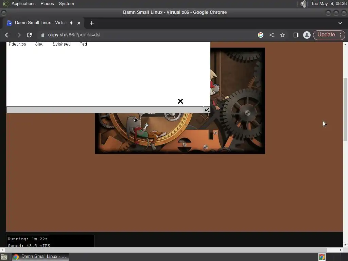Click the volume speaker icon in top panel
Image resolution: width=348 pixels, height=261 pixels.
[x=303, y=4]
